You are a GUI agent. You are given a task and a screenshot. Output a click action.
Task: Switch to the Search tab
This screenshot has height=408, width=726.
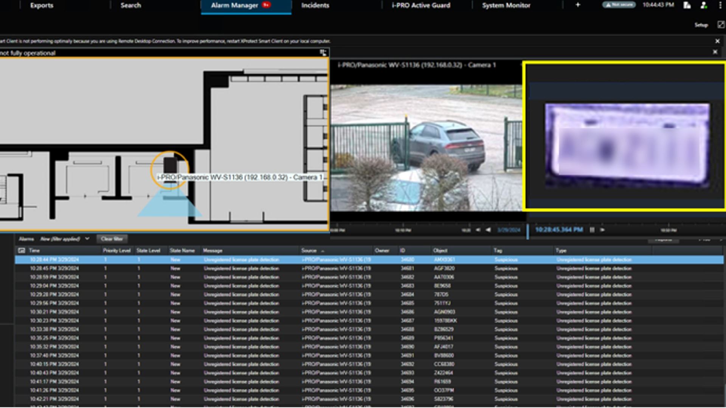(x=131, y=5)
